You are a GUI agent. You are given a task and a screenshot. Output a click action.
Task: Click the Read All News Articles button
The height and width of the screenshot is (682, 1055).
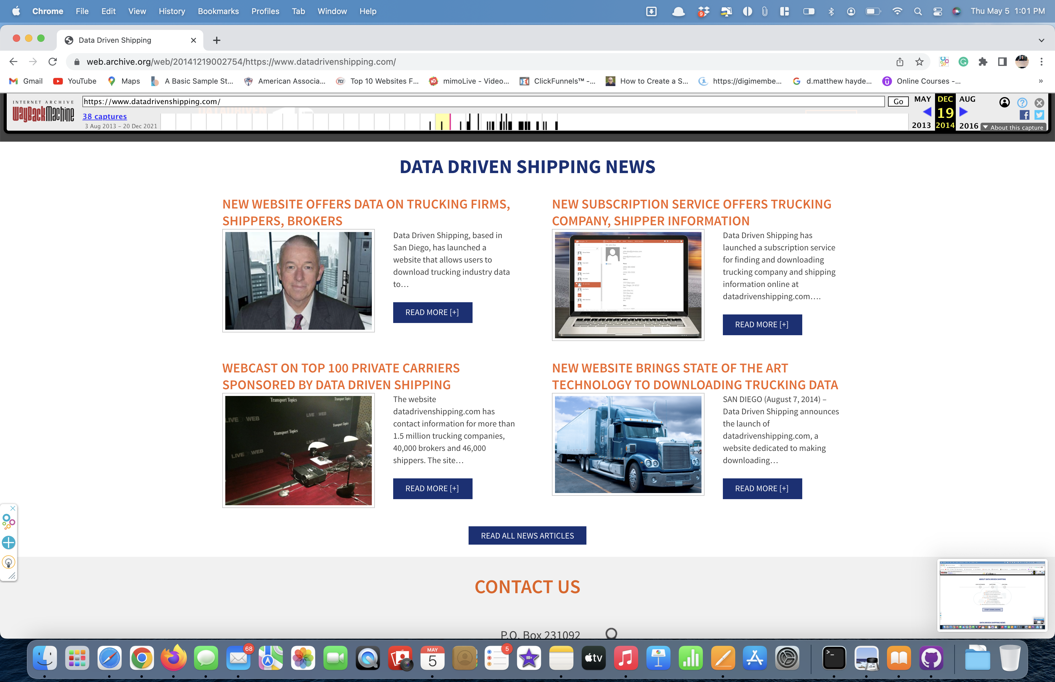point(527,535)
